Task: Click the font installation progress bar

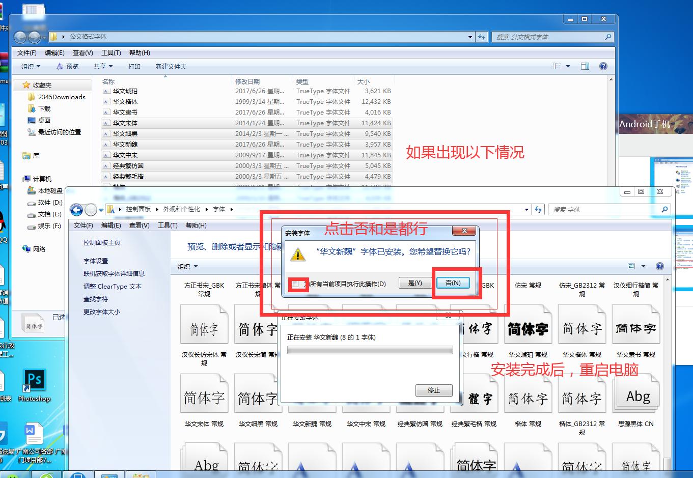Action: 370,350
